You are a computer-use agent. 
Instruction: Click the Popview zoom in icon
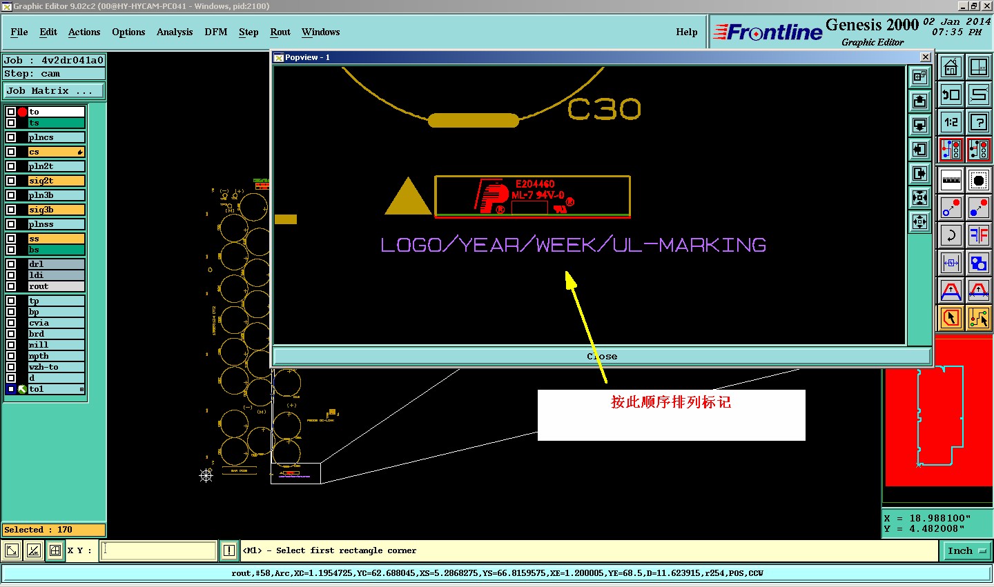(x=919, y=198)
